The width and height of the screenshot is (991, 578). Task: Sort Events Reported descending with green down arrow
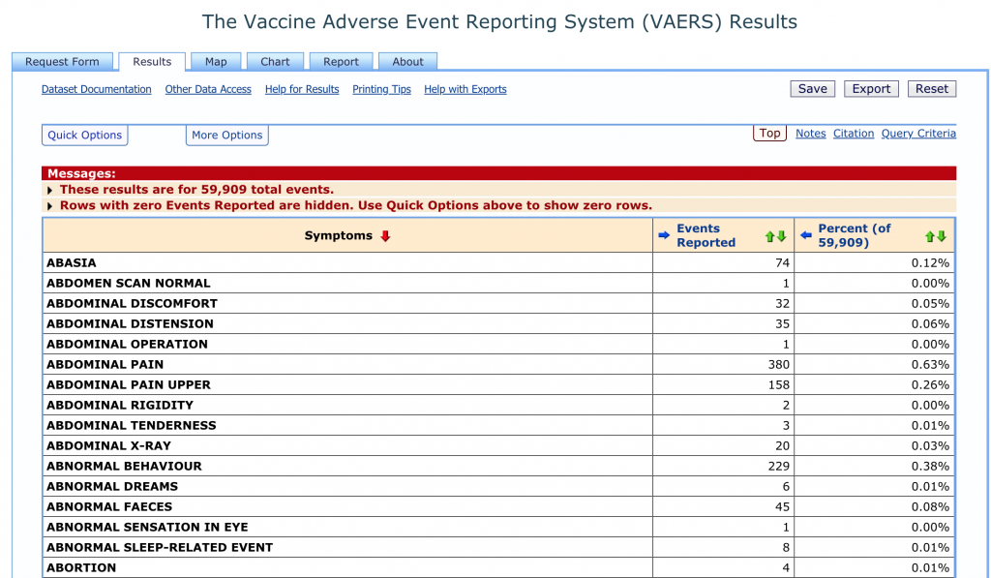[x=781, y=236]
